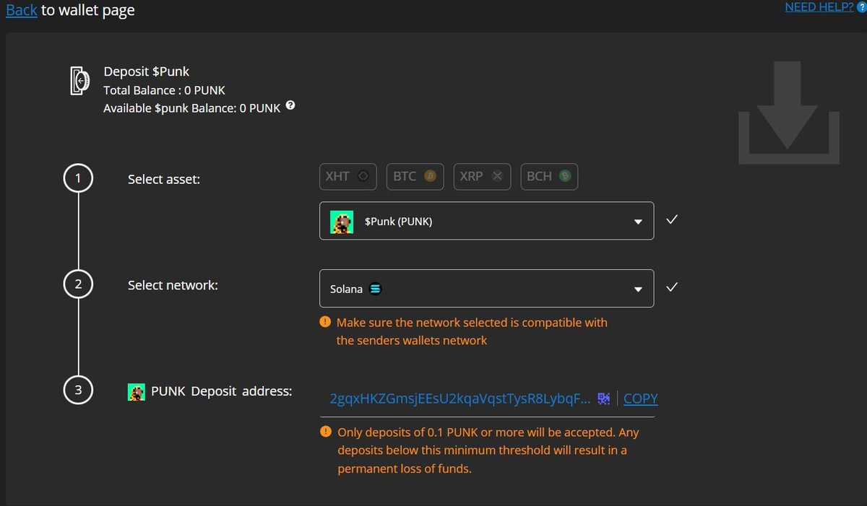The width and height of the screenshot is (867, 506).
Task: Click the deposit address 2gqxHKZGmsjEEsU2kqaVqstTysR8LybqF...
Action: tap(461, 398)
